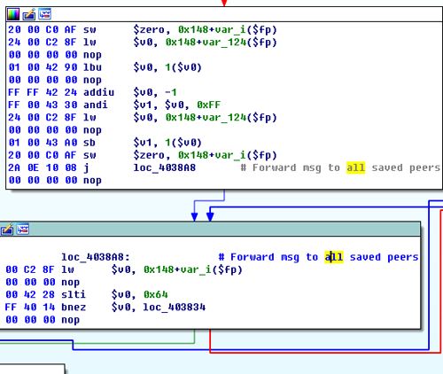The image size is (443, 374).
Task: Click opcode bytes 01 00 43 A0
Action: 43,143
